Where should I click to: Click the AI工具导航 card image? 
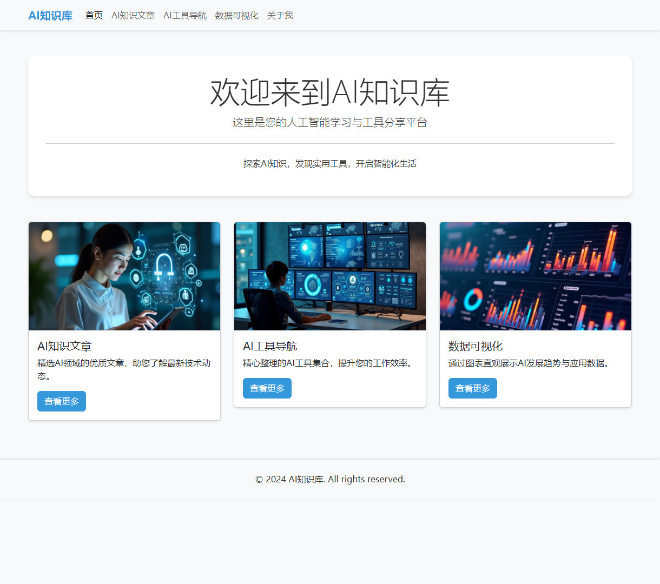pos(329,276)
